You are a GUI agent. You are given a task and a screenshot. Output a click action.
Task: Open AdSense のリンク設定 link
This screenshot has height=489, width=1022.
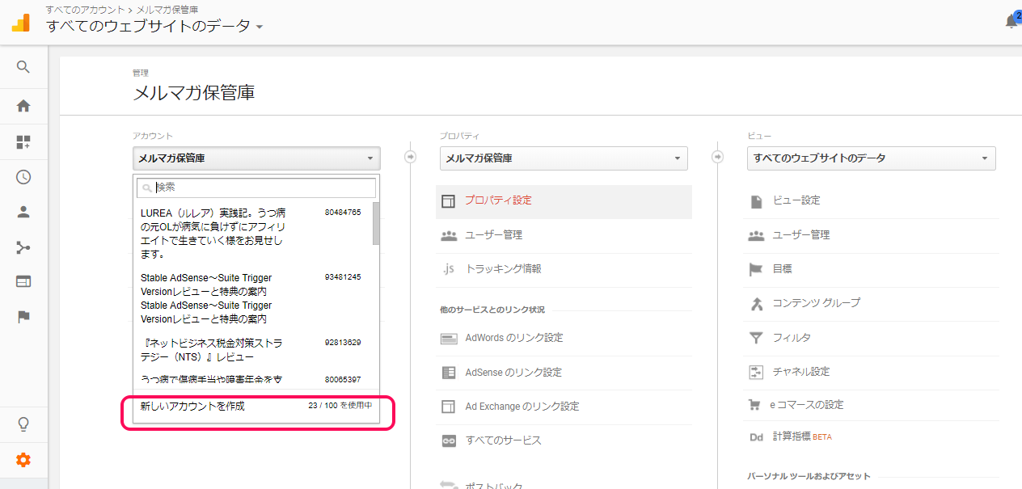pyautogui.click(x=513, y=373)
